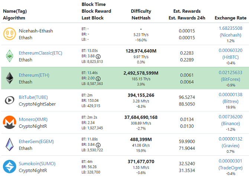Click the Sumokoin blue S logo
This screenshot has width=249, height=177.
tap(10, 167)
